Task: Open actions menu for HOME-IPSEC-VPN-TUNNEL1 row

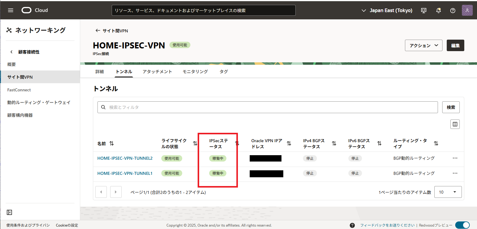Action: tap(455, 173)
